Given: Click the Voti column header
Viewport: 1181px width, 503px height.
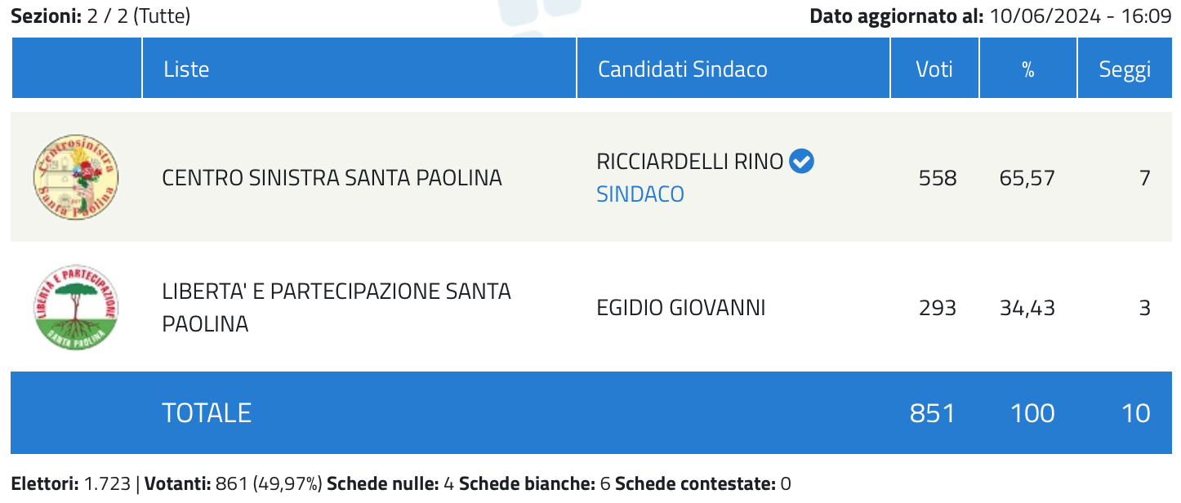Looking at the screenshot, I should [x=934, y=69].
